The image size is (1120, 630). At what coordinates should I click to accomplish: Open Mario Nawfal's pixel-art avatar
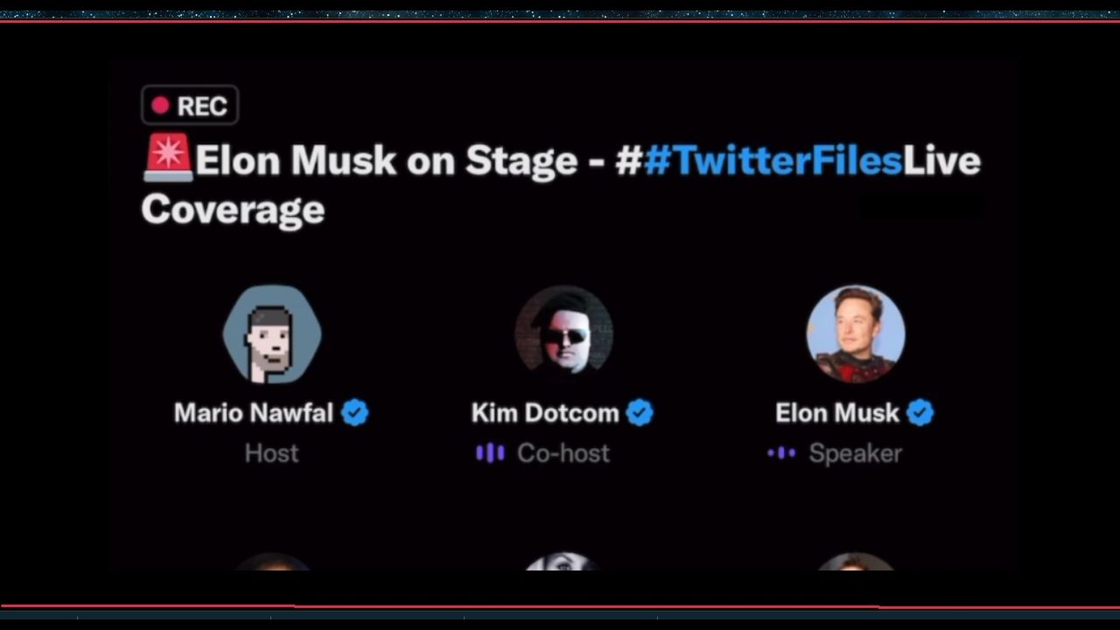(272, 334)
